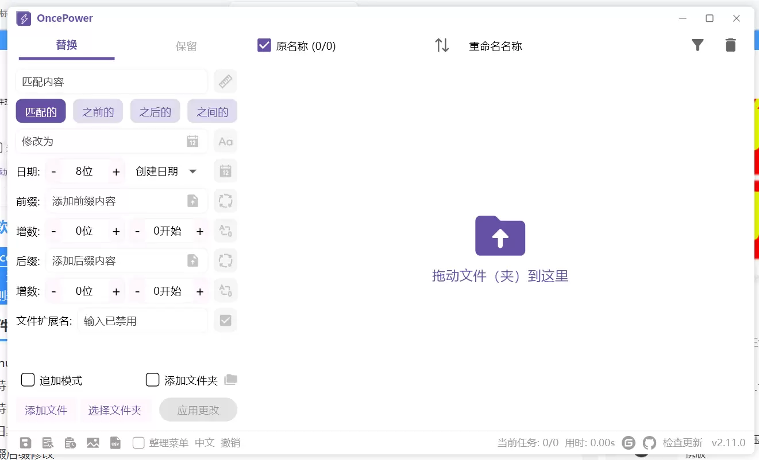This screenshot has height=460, width=759.
Task: Increase 0位 digits under 后缀
Action: coord(116,291)
